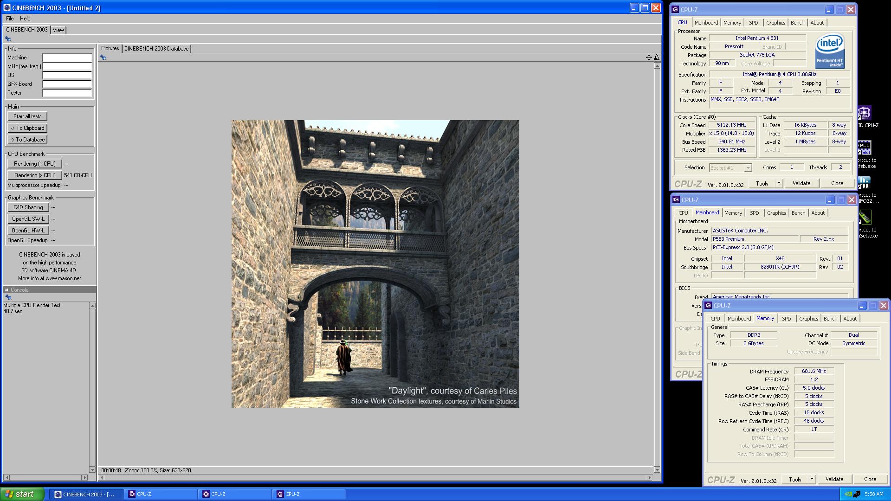Click the Tools button in the CPU-Z Processor window

point(762,183)
